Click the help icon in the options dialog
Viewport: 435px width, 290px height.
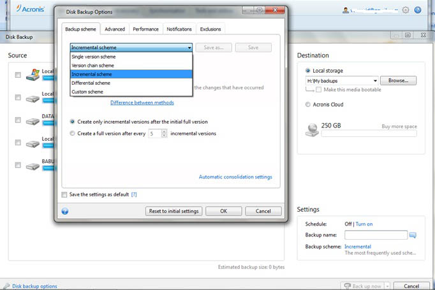pos(65,211)
